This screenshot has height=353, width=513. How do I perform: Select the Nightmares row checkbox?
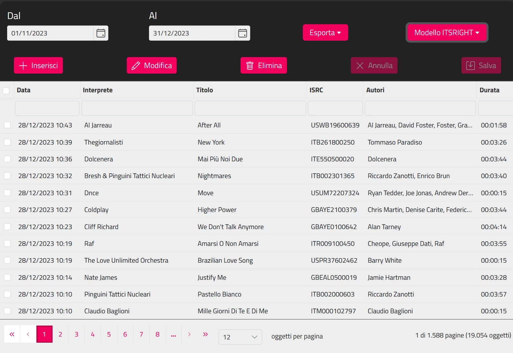[x=7, y=176]
